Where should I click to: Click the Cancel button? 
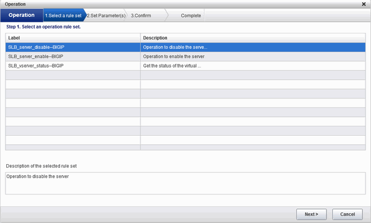[348, 214]
